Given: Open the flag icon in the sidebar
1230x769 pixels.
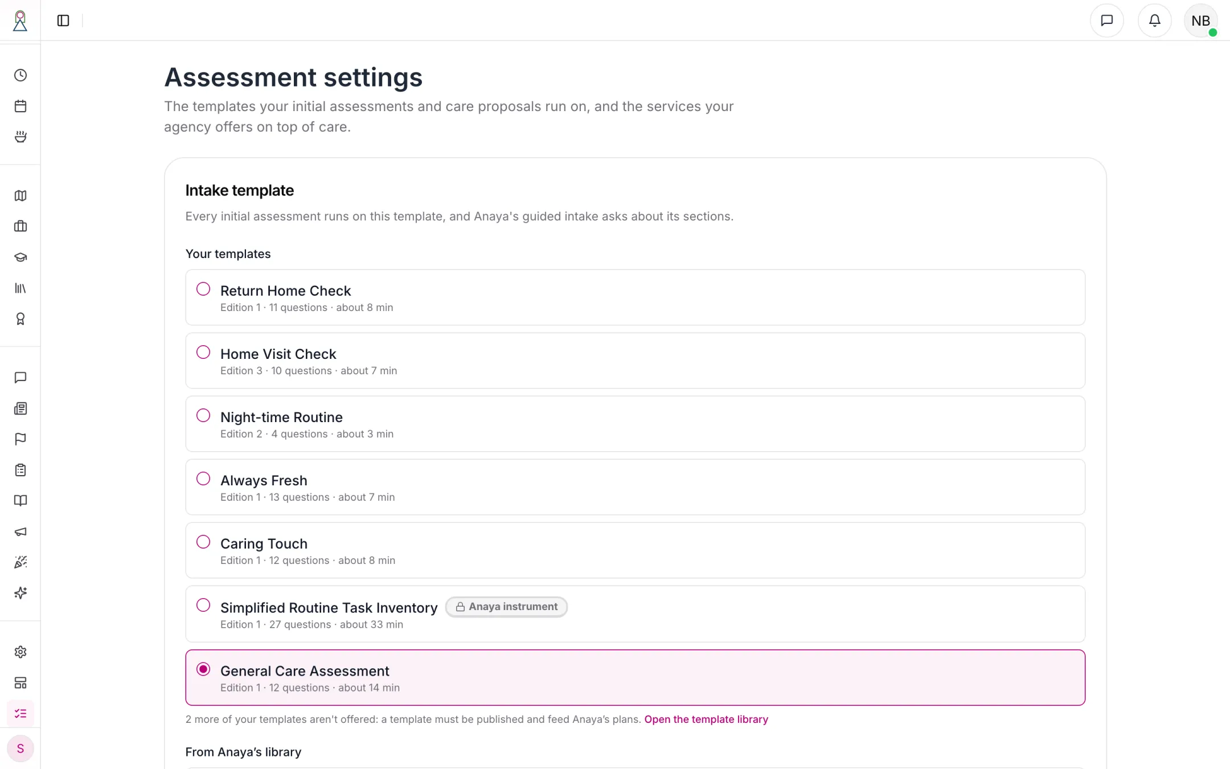Looking at the screenshot, I should pos(20,439).
